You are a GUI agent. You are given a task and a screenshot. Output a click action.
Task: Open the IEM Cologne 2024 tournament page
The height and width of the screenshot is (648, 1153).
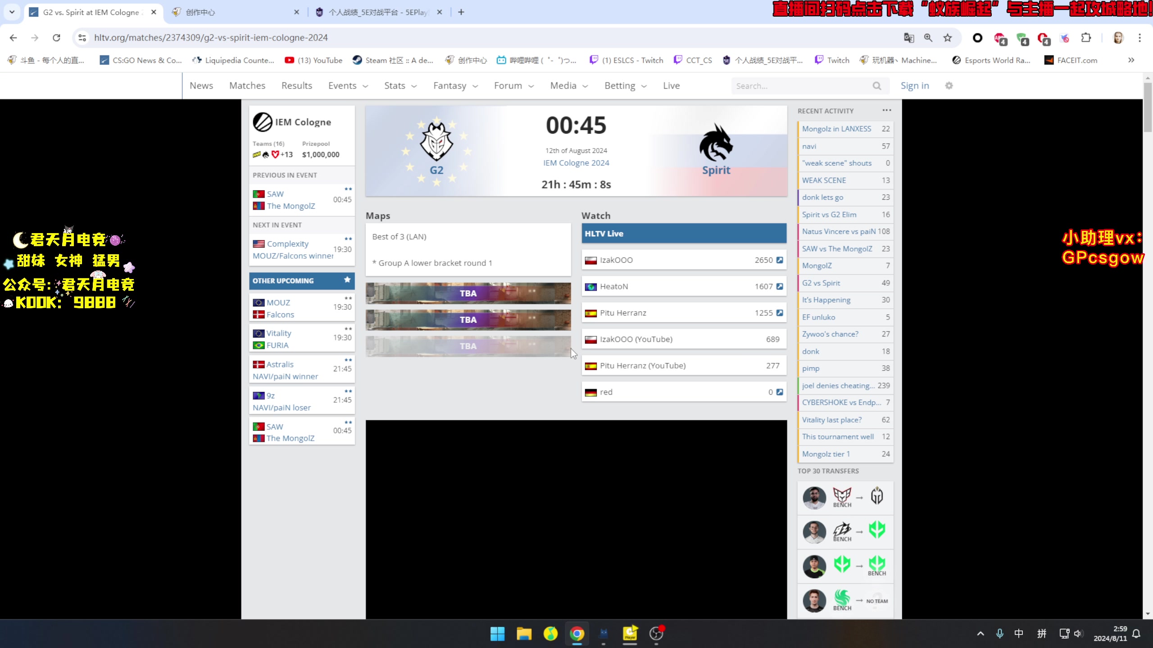pyautogui.click(x=576, y=163)
